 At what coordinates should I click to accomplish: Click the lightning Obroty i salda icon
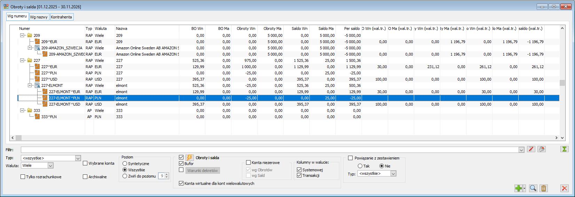point(189,158)
